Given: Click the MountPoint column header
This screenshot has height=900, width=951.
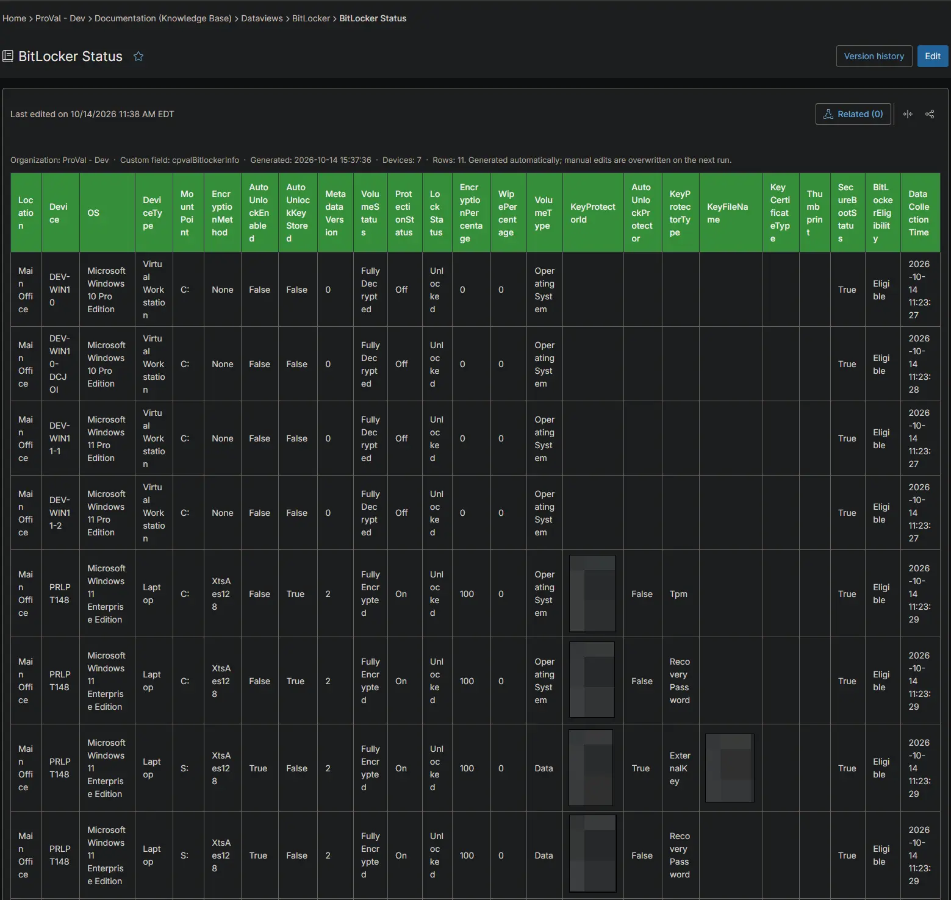Looking at the screenshot, I should click(x=188, y=213).
